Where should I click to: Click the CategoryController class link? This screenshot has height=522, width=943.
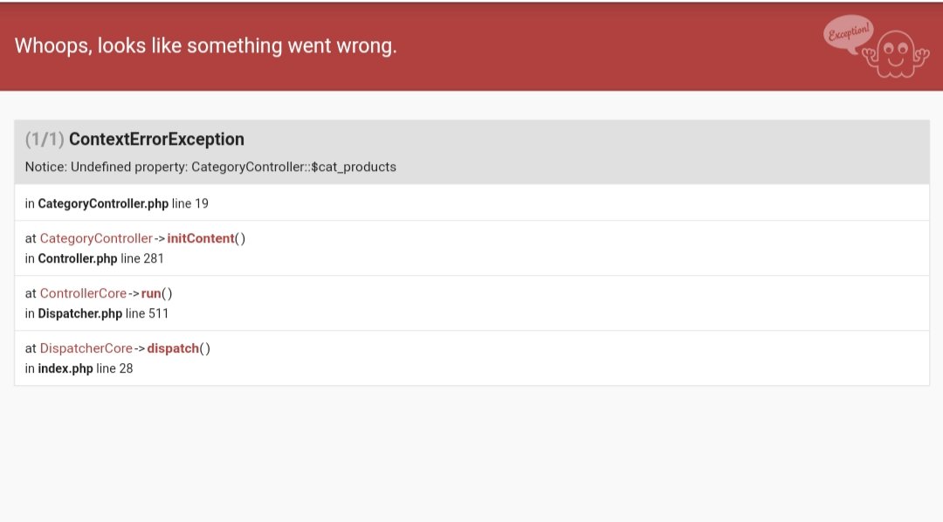click(96, 238)
